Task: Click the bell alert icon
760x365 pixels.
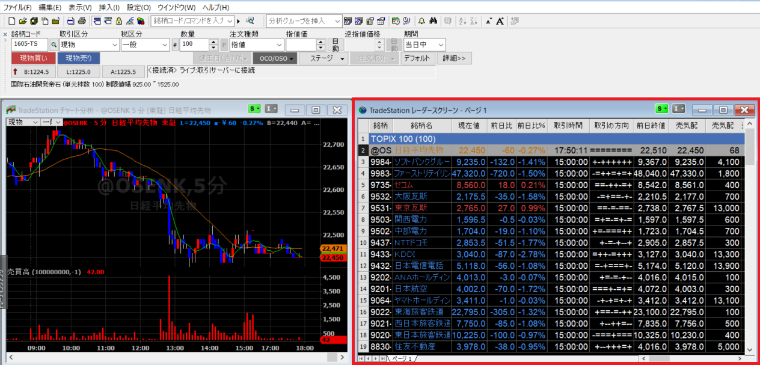Action: pos(421,21)
